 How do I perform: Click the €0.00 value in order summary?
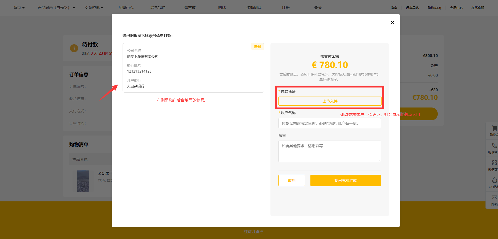[433, 75]
